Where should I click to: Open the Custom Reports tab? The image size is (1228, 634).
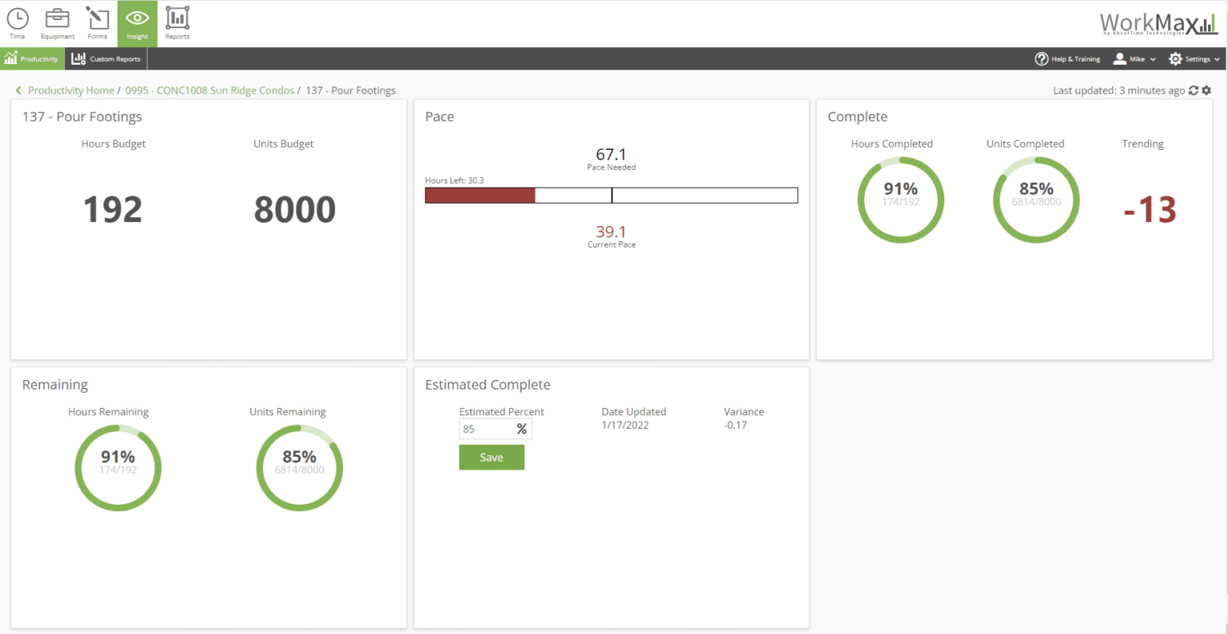pos(106,58)
